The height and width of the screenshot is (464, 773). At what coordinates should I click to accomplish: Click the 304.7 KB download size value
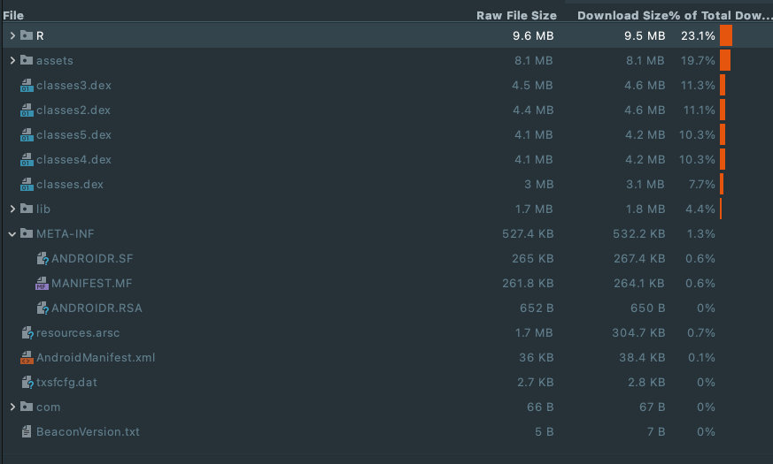pyautogui.click(x=638, y=333)
